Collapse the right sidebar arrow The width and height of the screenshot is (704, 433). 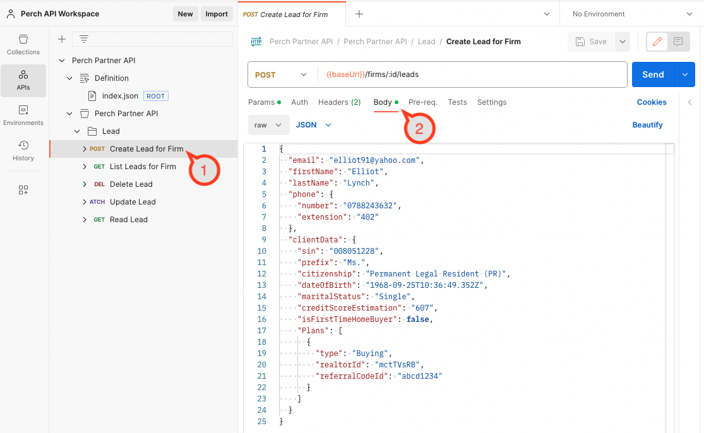click(x=689, y=102)
